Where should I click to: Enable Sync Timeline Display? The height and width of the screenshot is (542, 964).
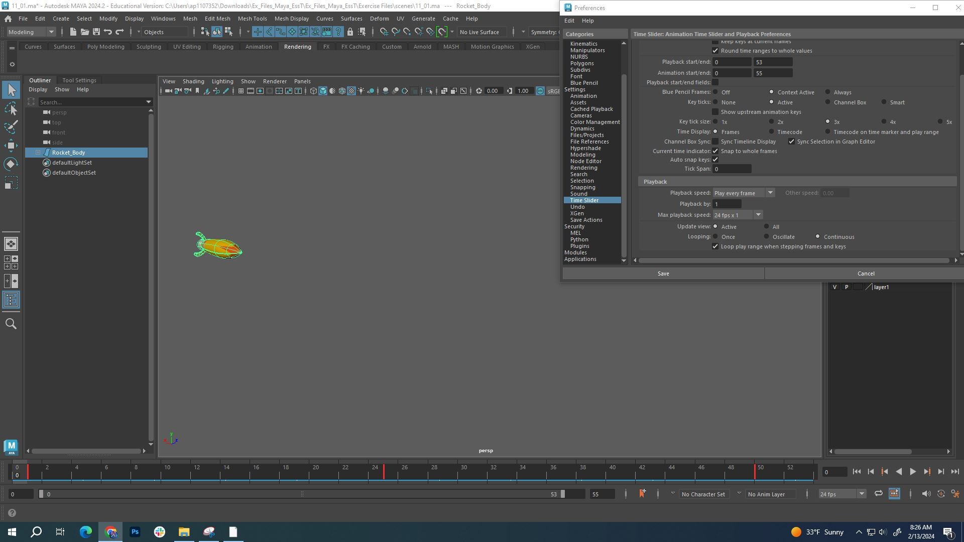(x=715, y=142)
